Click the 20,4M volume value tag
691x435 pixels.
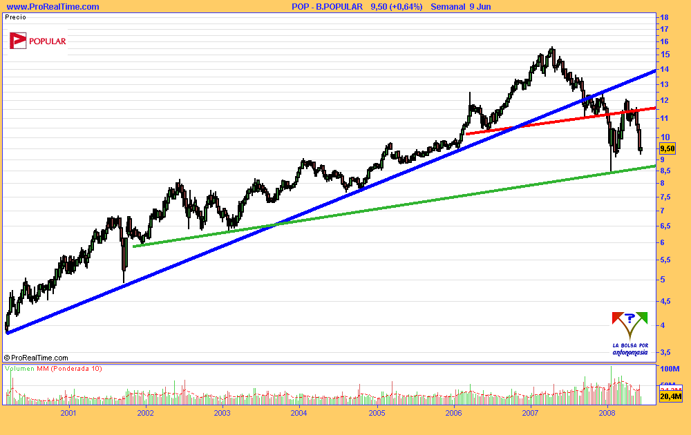pyautogui.click(x=671, y=396)
